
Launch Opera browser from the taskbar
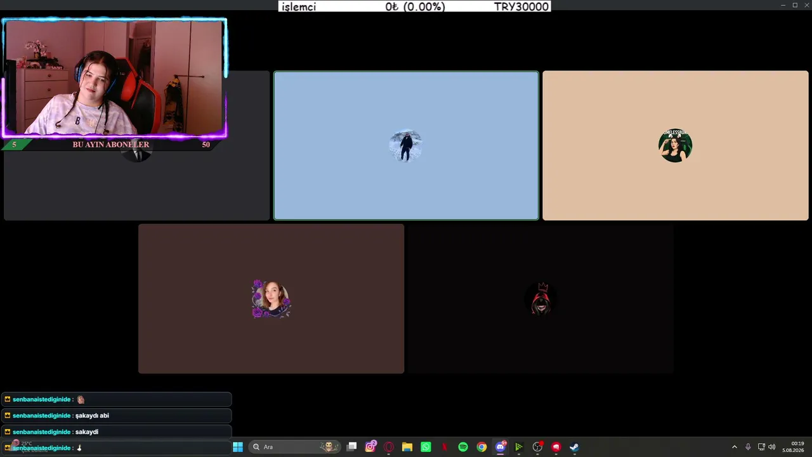[x=389, y=447]
